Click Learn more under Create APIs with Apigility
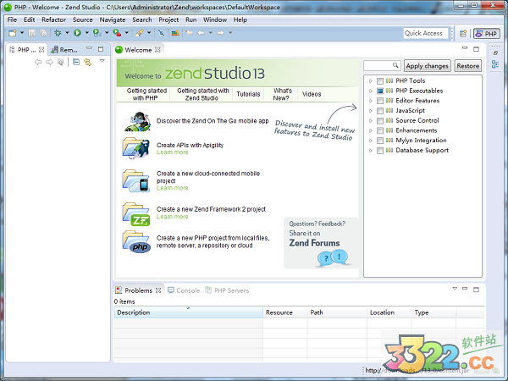 [173, 152]
